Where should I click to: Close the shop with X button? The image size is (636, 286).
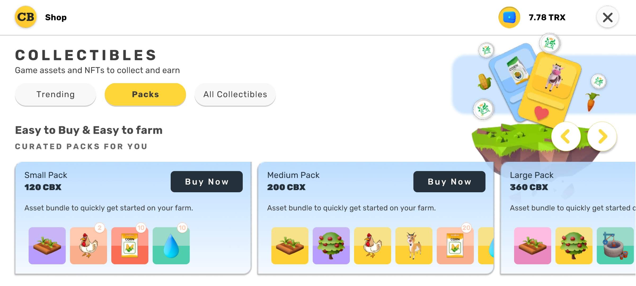tap(607, 17)
